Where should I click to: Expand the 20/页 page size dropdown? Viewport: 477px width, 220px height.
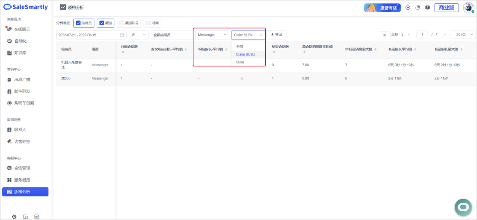click(463, 35)
